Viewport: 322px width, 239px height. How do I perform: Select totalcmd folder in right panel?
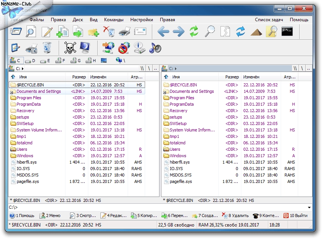tap(230, 143)
